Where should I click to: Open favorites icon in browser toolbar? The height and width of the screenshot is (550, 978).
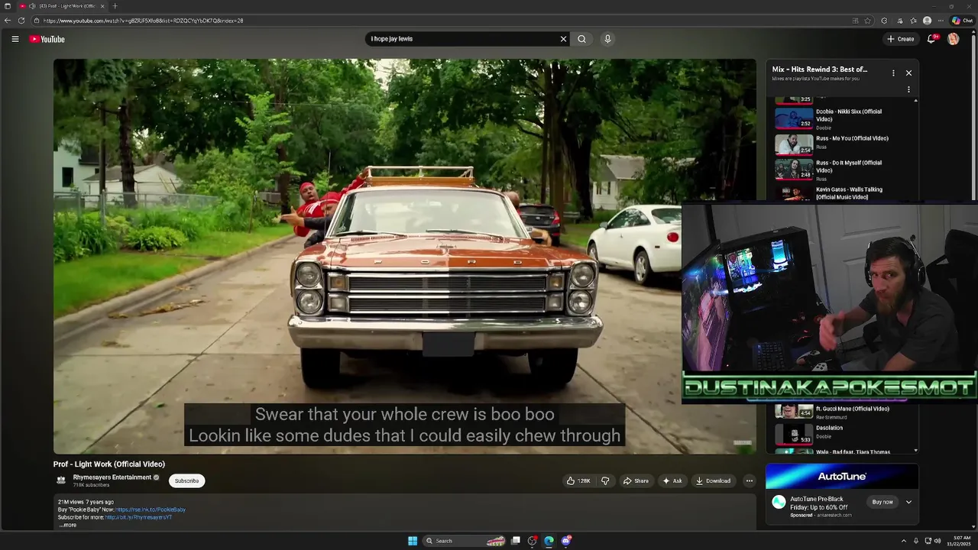tap(913, 21)
